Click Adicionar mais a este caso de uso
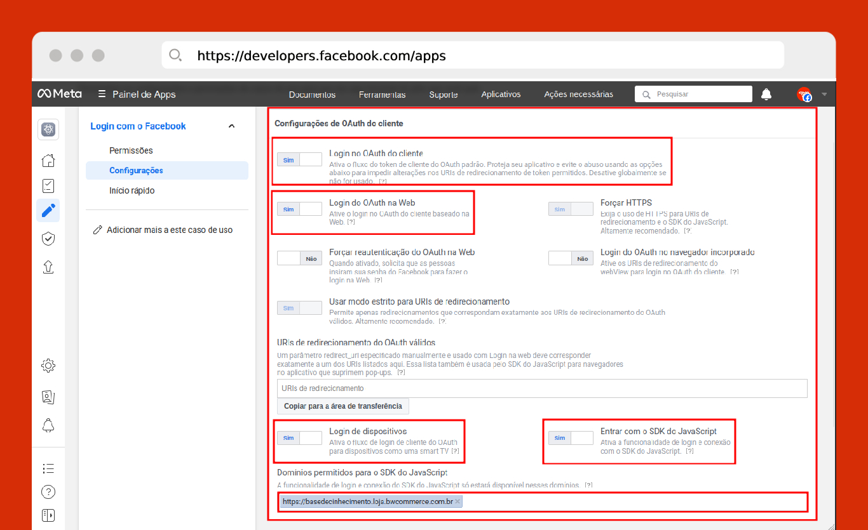This screenshot has width=868, height=530. [x=170, y=230]
